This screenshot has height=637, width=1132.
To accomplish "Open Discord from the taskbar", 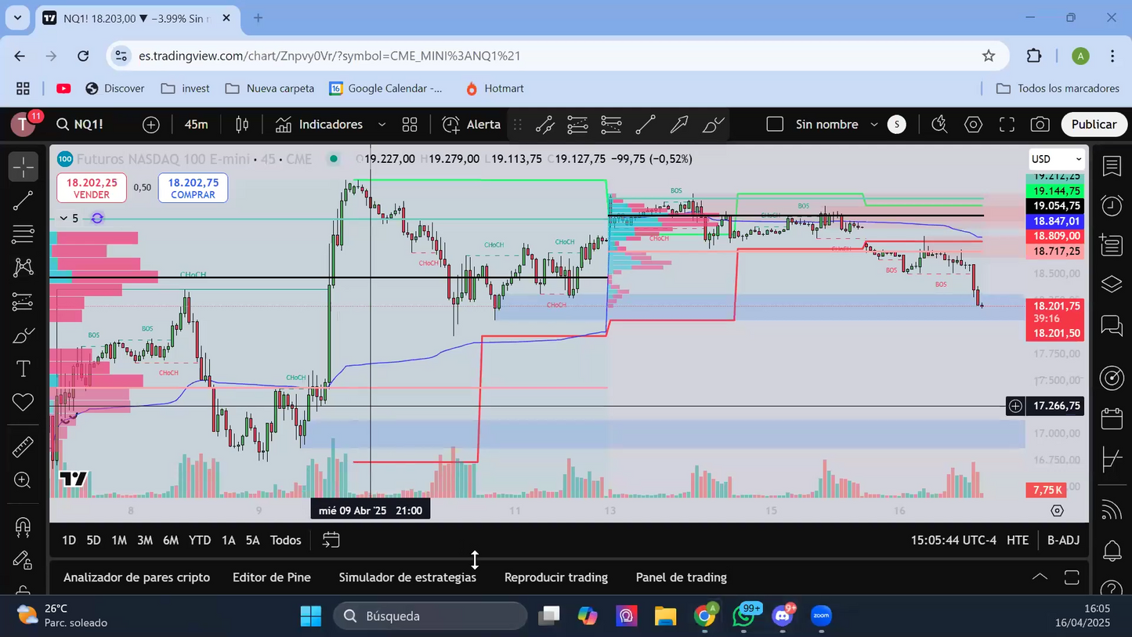I will click(783, 616).
